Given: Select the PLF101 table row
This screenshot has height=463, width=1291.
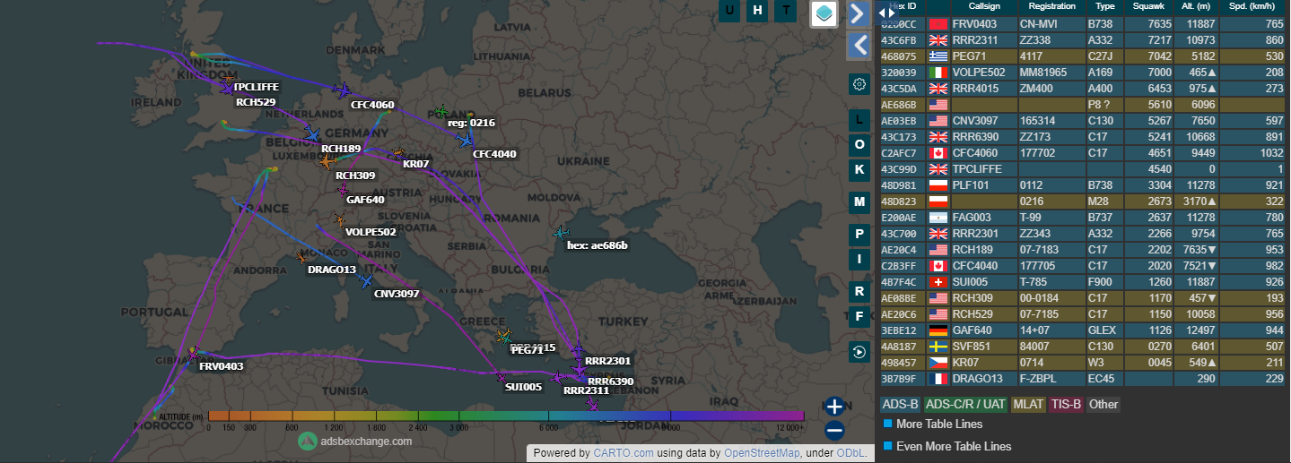Looking at the screenshot, I should pyautogui.click(x=1083, y=185).
